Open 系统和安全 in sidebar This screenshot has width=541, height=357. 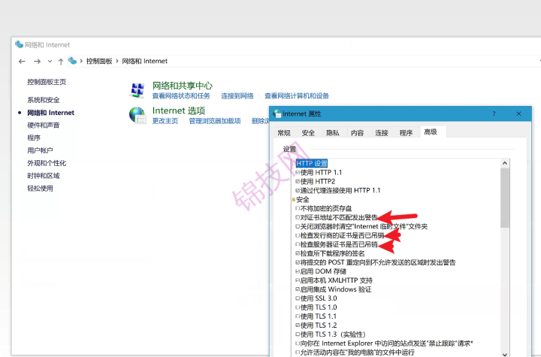[x=44, y=100]
